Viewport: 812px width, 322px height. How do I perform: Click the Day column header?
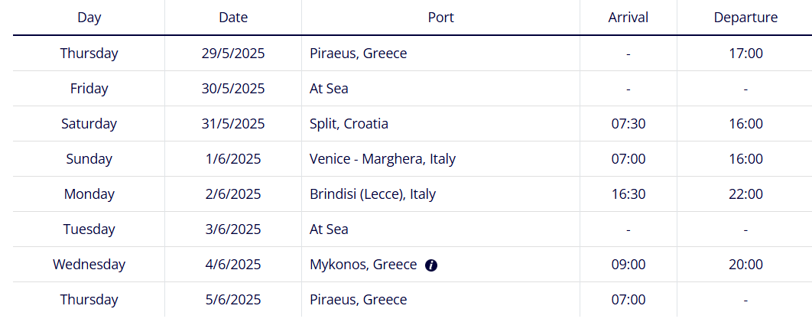pos(89,18)
